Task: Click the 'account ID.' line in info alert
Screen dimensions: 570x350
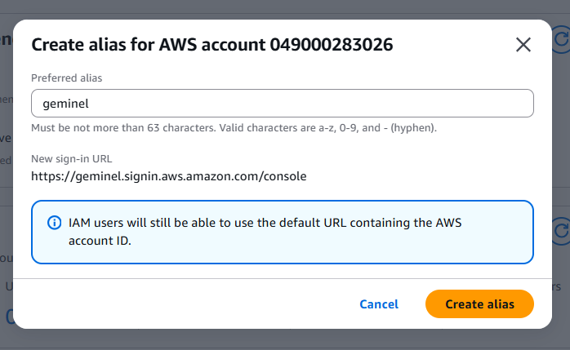Action: [100, 241]
